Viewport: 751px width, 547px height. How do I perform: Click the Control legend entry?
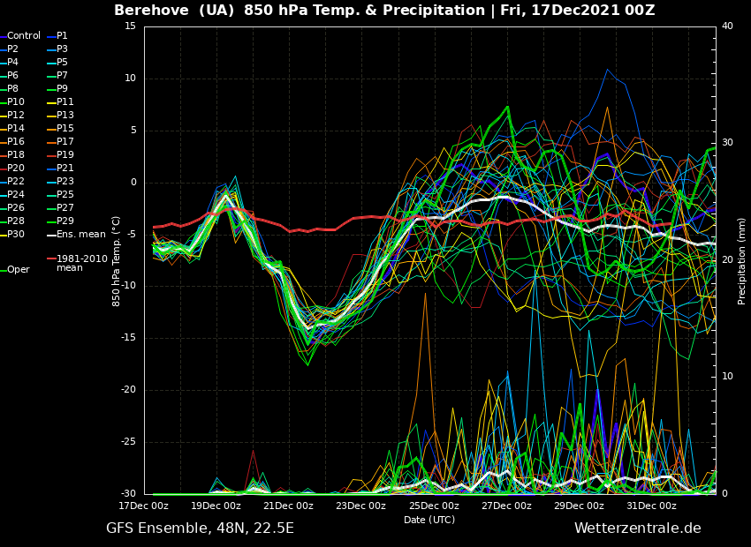point(24,36)
